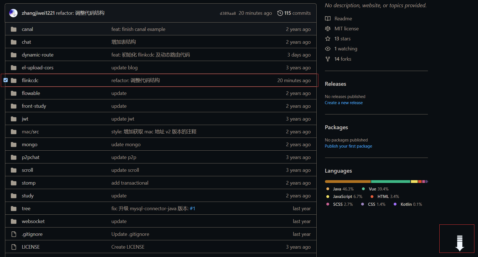This screenshot has width=478, height=257.
Task: Click Java segment of language bar
Action: pos(348,182)
